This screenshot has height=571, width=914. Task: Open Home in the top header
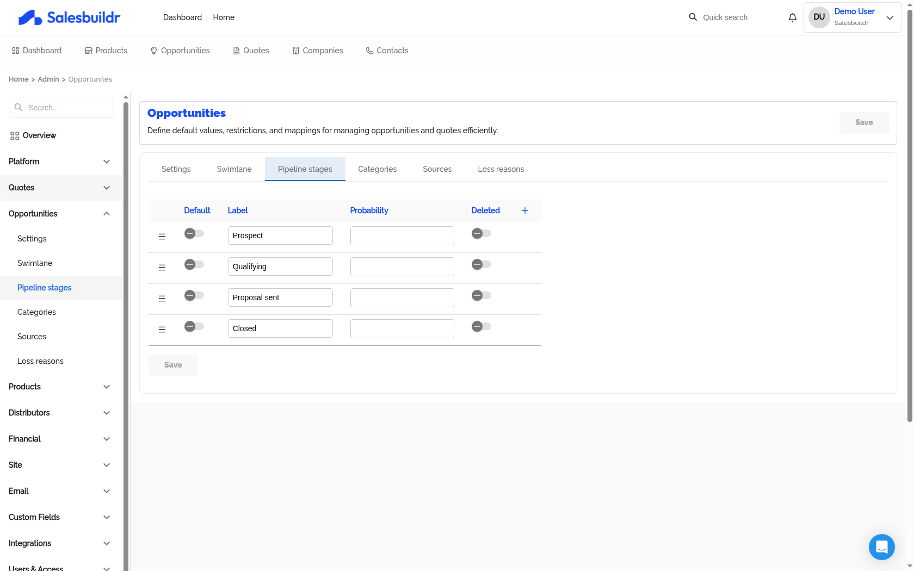point(224,17)
